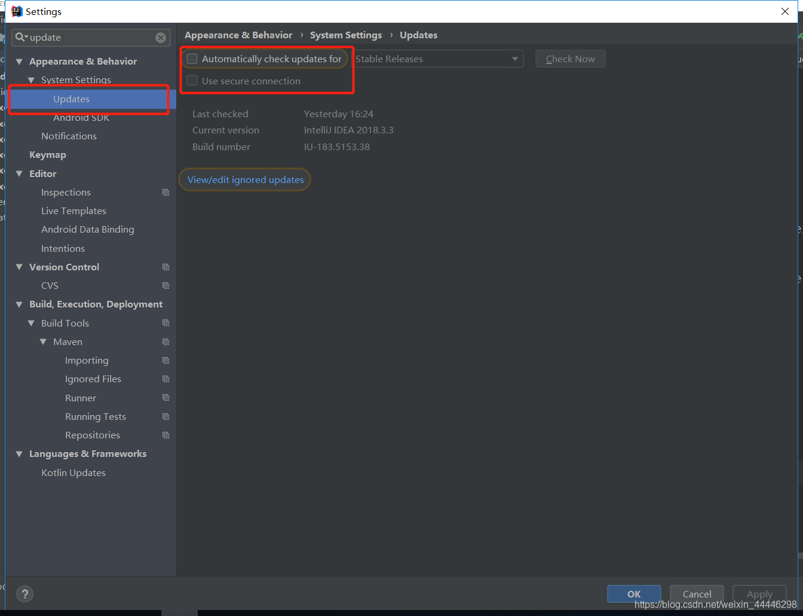Open Maven Runner settings
The image size is (803, 616).
coord(80,398)
